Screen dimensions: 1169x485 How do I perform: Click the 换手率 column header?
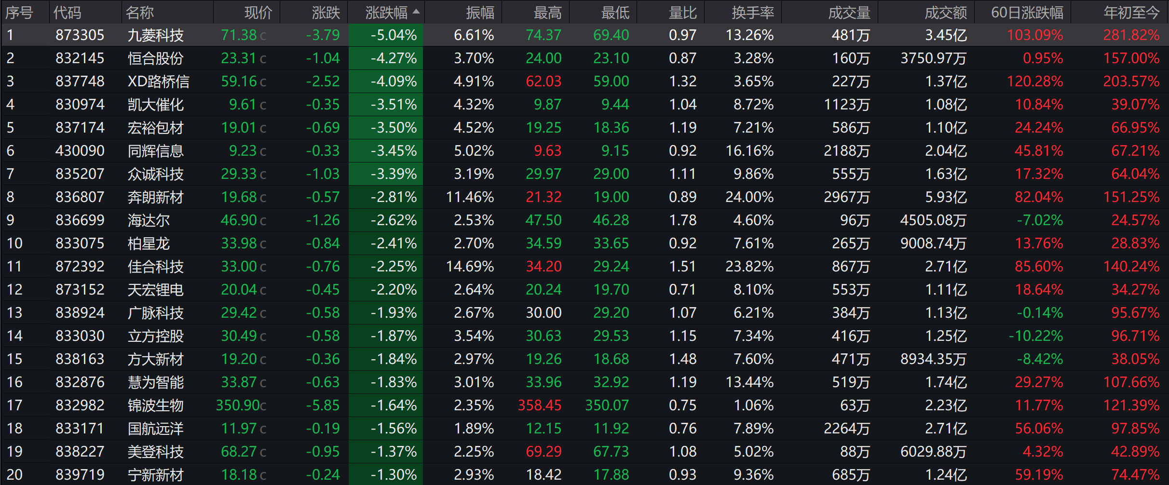tap(753, 13)
